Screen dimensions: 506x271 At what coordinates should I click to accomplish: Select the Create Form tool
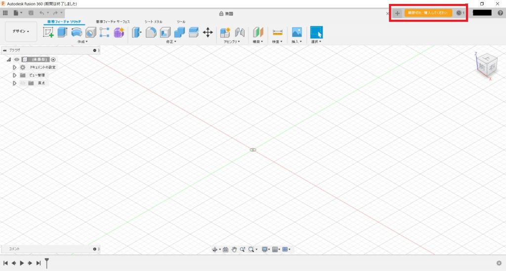[119, 32]
